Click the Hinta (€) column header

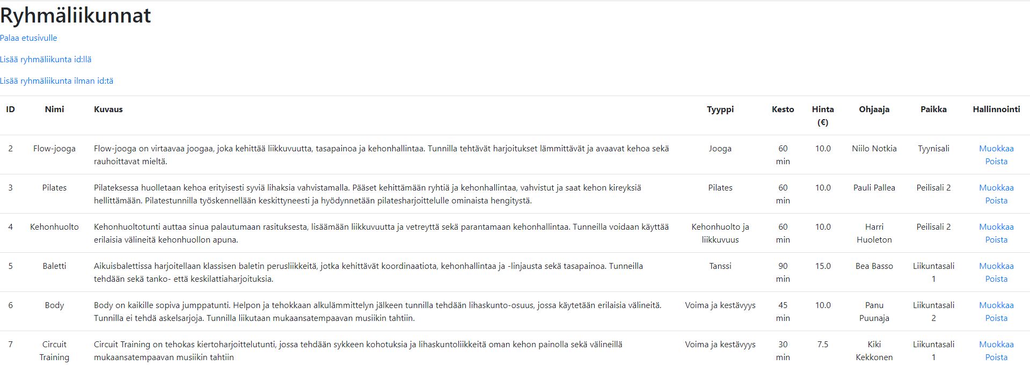[823, 115]
